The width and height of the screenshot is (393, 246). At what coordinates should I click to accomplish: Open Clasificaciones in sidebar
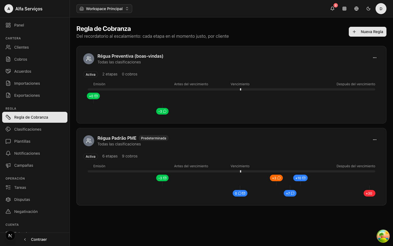(35, 129)
